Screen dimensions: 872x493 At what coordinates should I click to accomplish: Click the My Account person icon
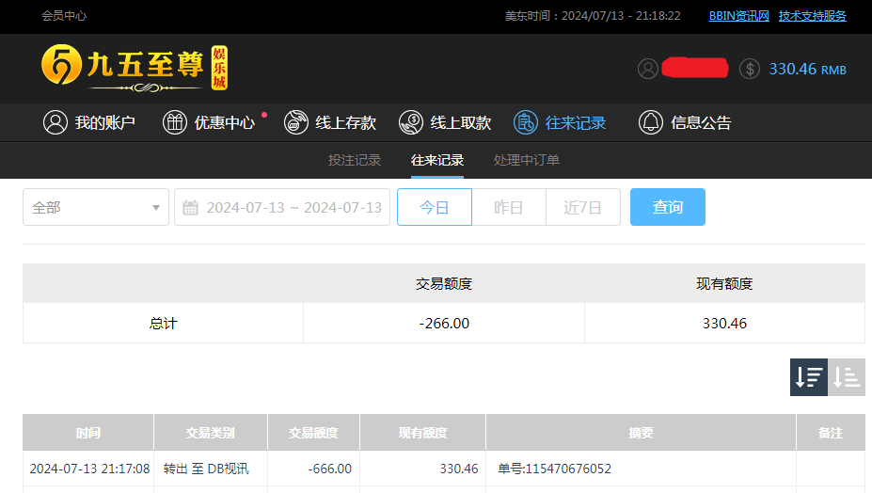click(x=55, y=122)
